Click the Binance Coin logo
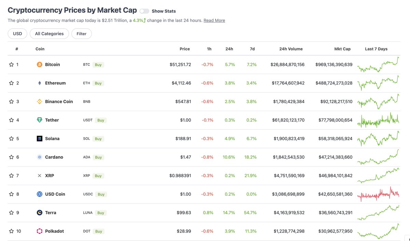The image size is (410, 241). (39, 102)
